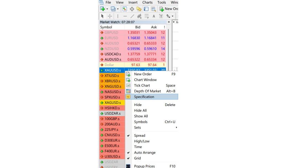Viewport: 281px width, 168px height.
Task: Open the Navigator folder-star icon
Action: tap(139, 9)
